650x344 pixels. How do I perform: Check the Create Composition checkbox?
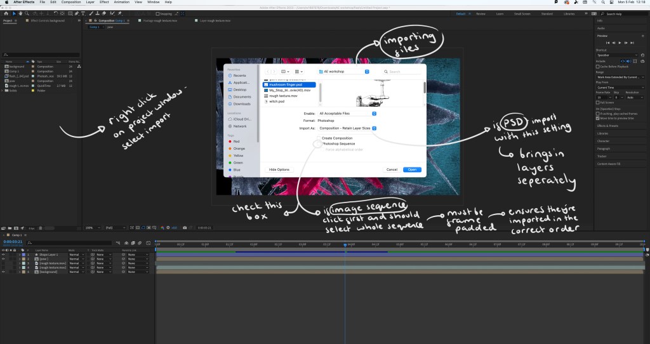[x=319, y=138]
